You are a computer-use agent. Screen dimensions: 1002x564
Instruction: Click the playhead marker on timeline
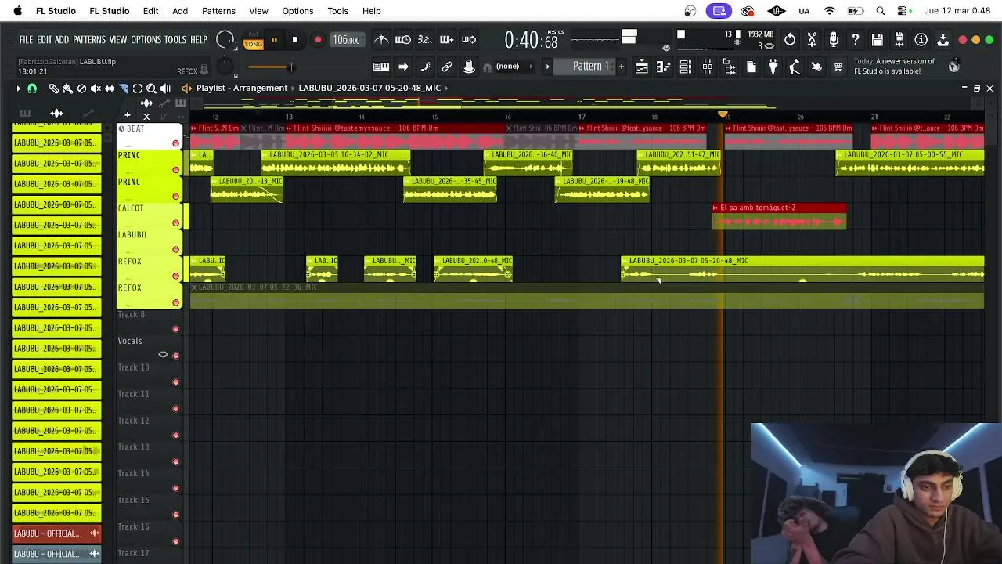(722, 115)
